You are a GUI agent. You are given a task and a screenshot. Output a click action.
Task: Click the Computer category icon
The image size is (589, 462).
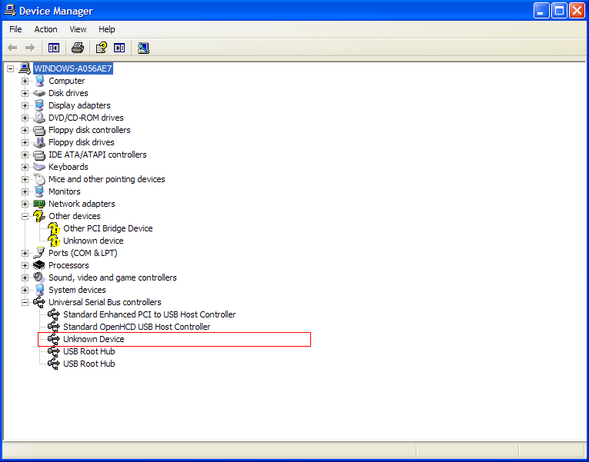pyautogui.click(x=39, y=81)
